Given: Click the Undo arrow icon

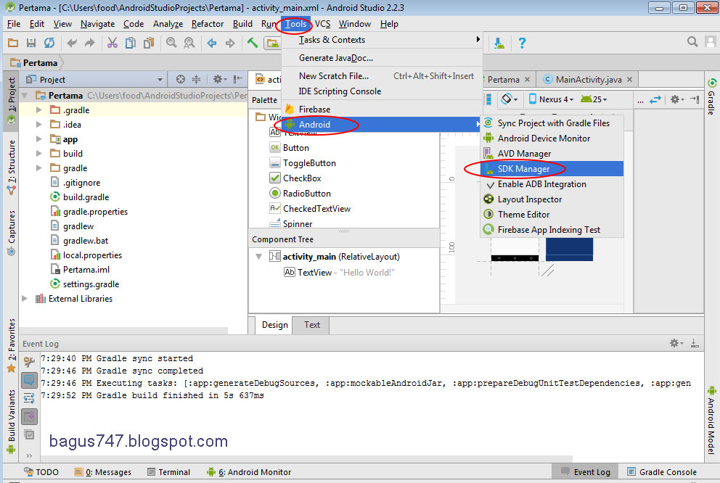Looking at the screenshot, I should 72,43.
